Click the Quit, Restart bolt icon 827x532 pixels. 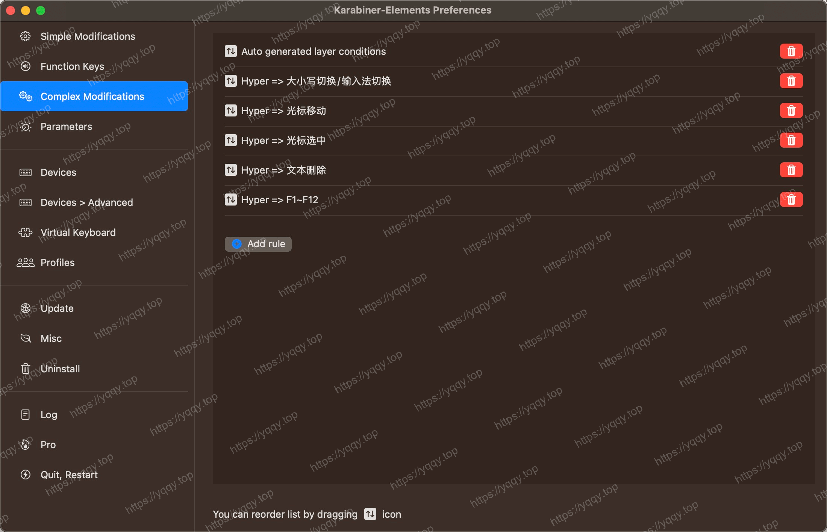pyautogui.click(x=26, y=475)
